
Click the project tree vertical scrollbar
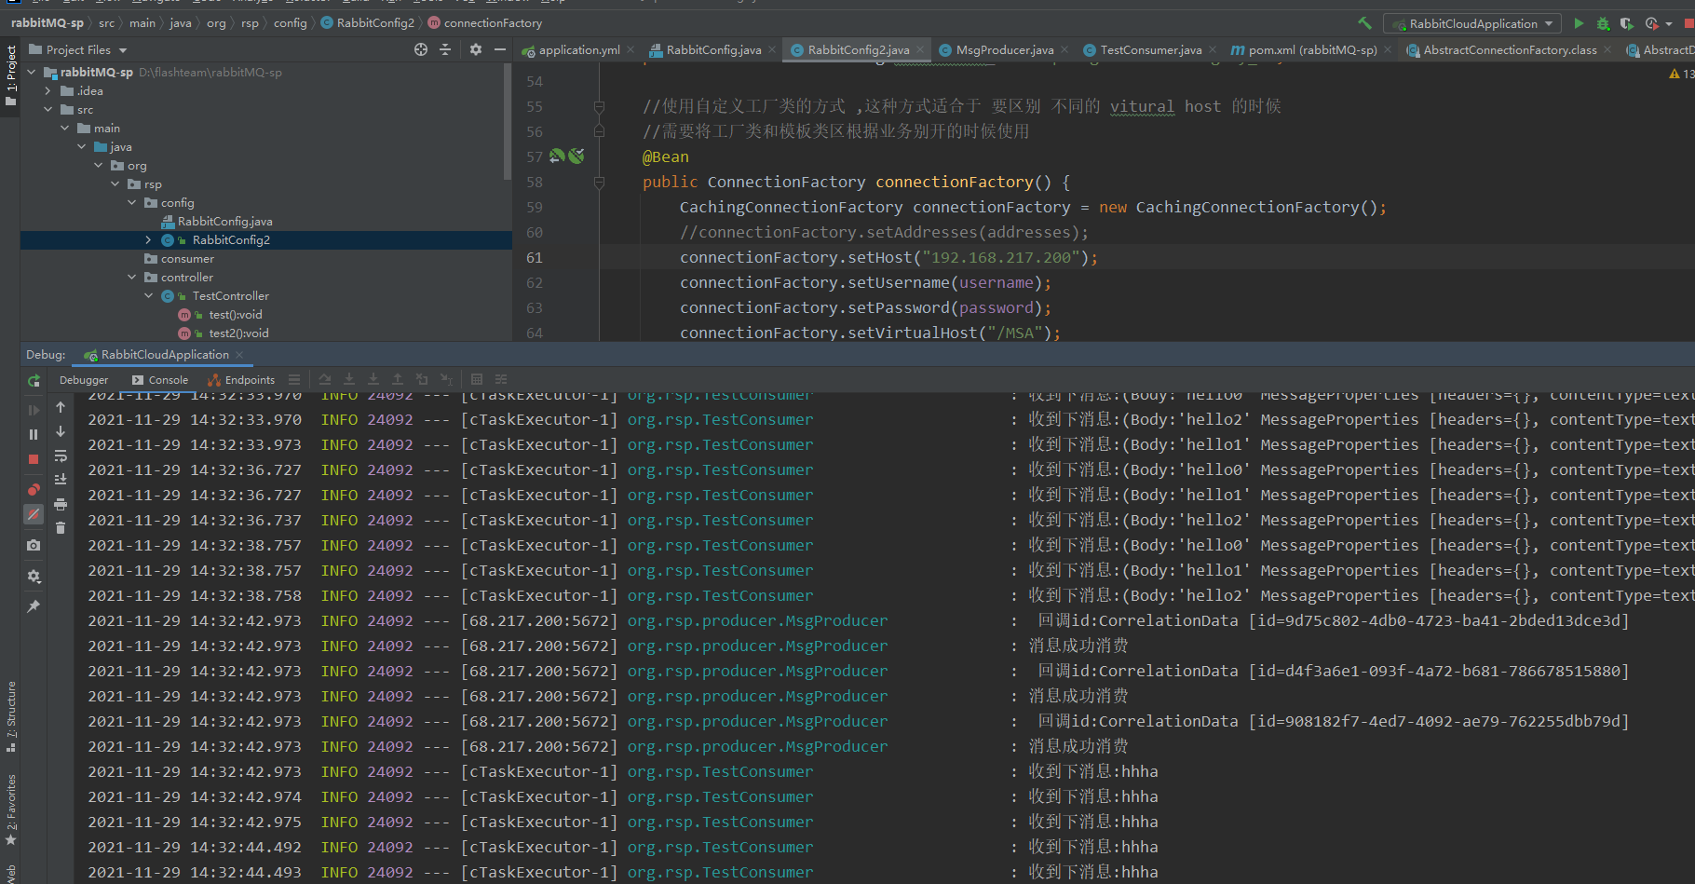point(507,121)
